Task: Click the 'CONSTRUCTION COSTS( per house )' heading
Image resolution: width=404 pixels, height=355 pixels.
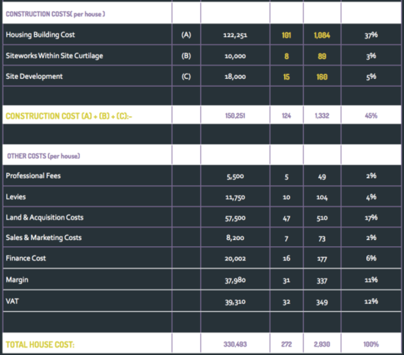Action: [x=55, y=14]
